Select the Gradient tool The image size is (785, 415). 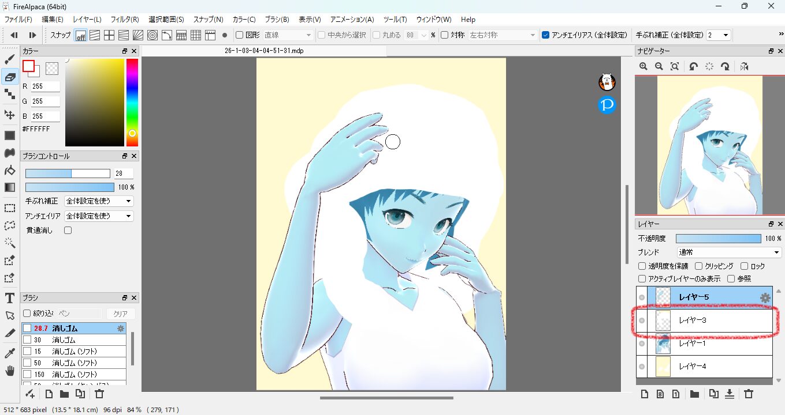coord(10,187)
